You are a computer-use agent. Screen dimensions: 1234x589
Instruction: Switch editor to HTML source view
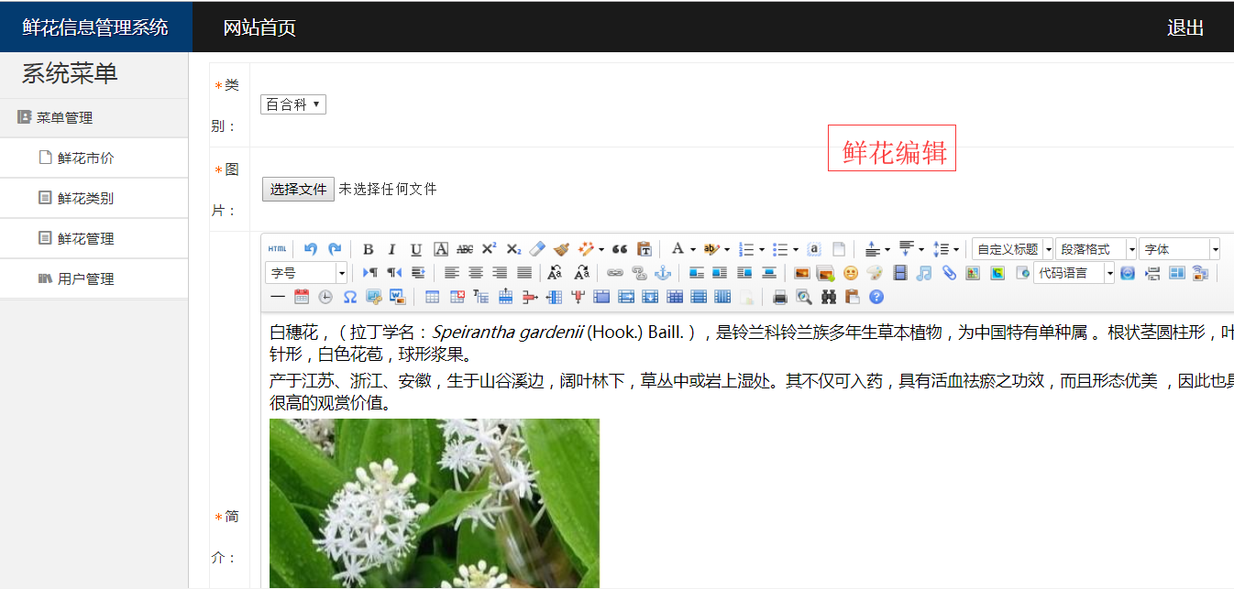(277, 249)
